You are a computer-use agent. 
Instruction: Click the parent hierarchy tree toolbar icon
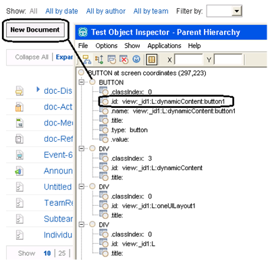[x=86, y=59]
